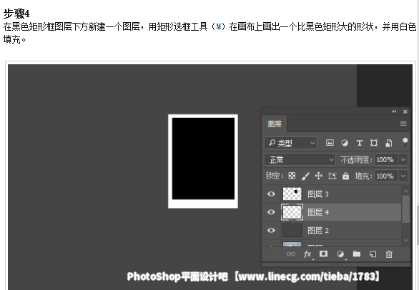Lock image pixels brush icon
This screenshot has width=419, height=290.
pyautogui.click(x=305, y=176)
